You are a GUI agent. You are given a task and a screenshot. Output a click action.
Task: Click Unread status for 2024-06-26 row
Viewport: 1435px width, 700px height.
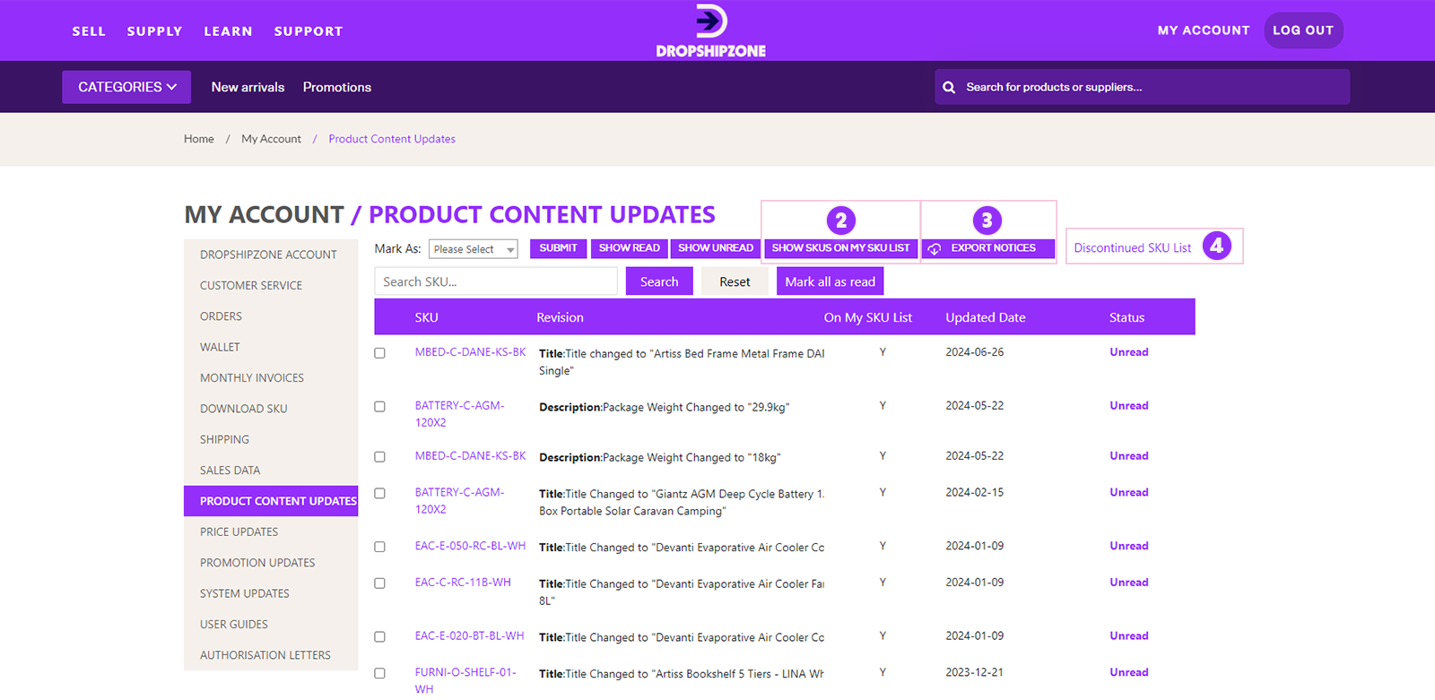coord(1128,352)
